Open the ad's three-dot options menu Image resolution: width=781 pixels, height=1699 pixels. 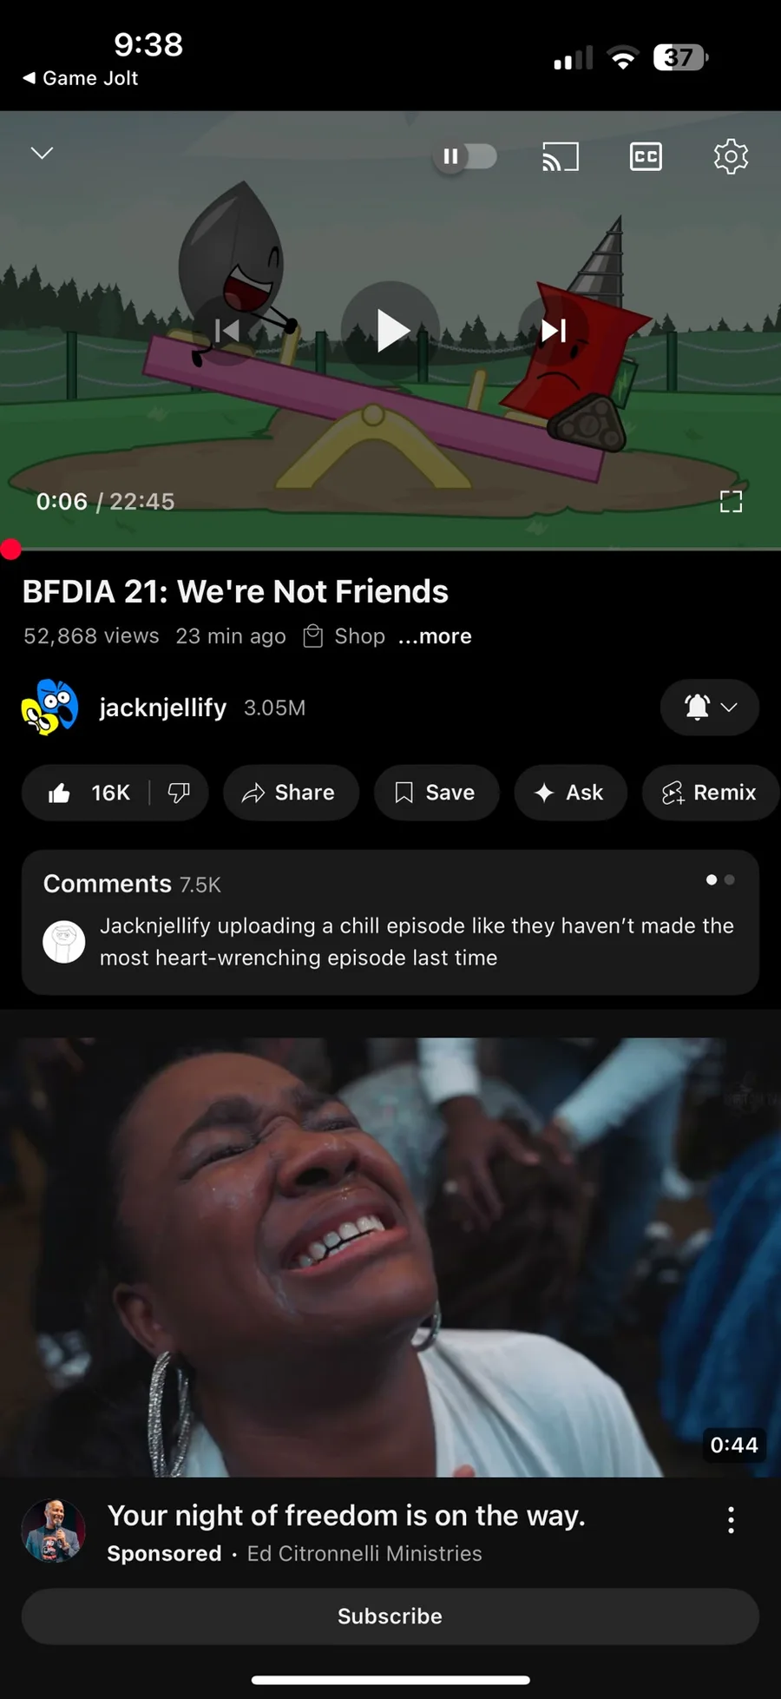click(x=731, y=1519)
